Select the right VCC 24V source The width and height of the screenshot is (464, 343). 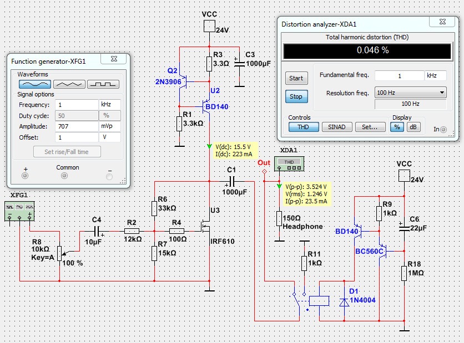pos(404,176)
